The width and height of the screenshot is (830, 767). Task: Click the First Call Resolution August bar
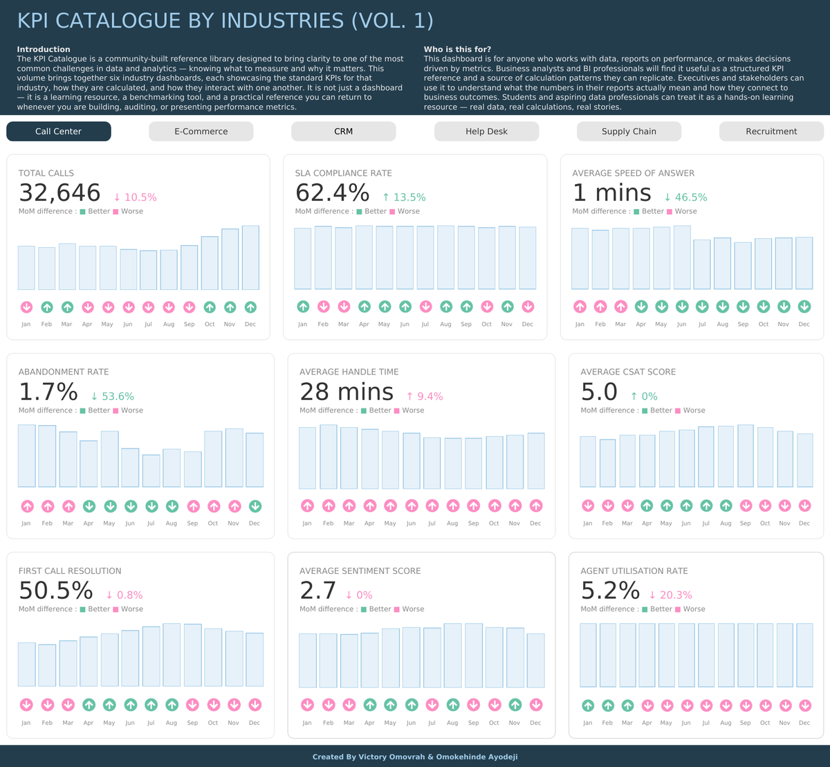172,655
